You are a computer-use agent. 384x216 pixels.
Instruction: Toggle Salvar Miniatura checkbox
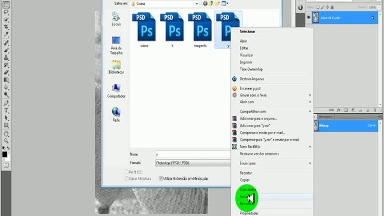(127, 179)
